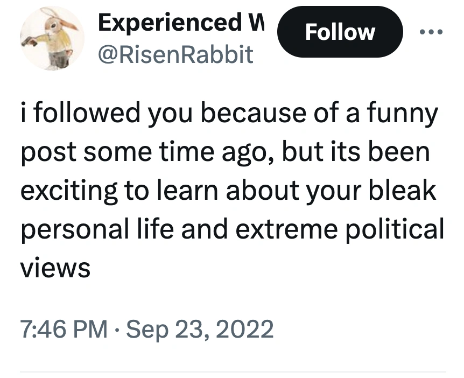Click the display name Experienced W
464x378 pixels.
180,23
